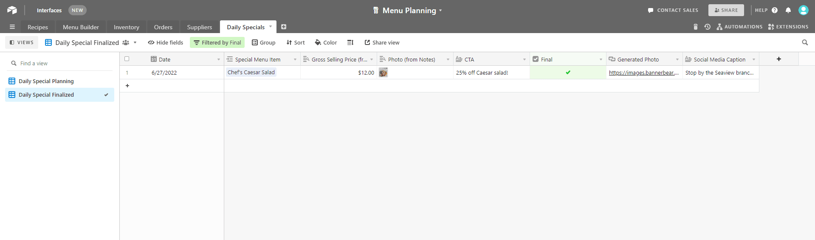
Task: Add a new table with the plus tab icon
Action: 284,27
